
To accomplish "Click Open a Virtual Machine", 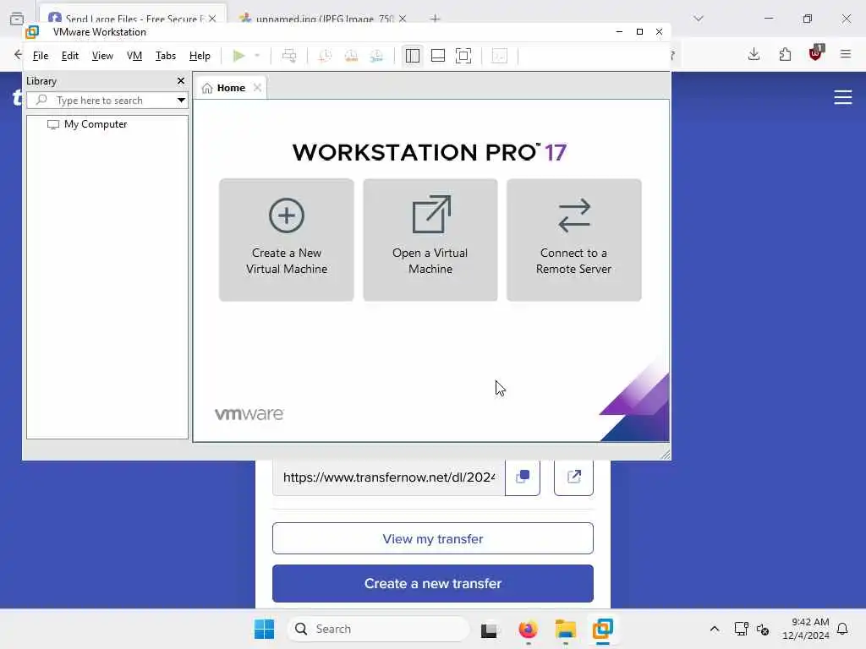I will coord(430,239).
